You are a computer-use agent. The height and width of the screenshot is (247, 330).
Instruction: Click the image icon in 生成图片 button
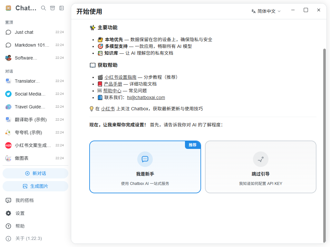point(25,186)
